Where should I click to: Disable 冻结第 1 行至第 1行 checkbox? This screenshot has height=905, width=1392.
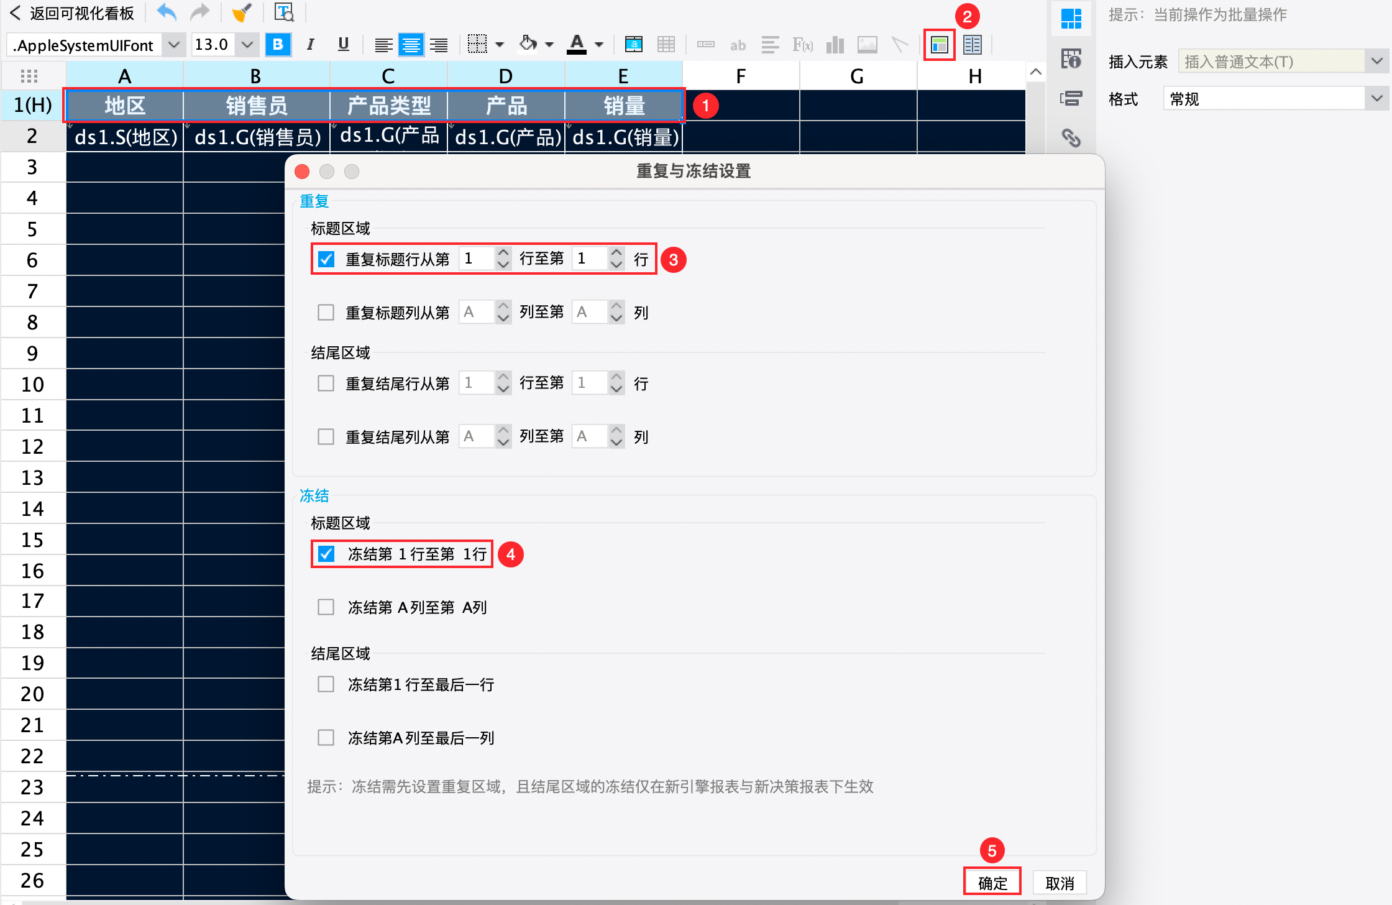[x=326, y=553]
